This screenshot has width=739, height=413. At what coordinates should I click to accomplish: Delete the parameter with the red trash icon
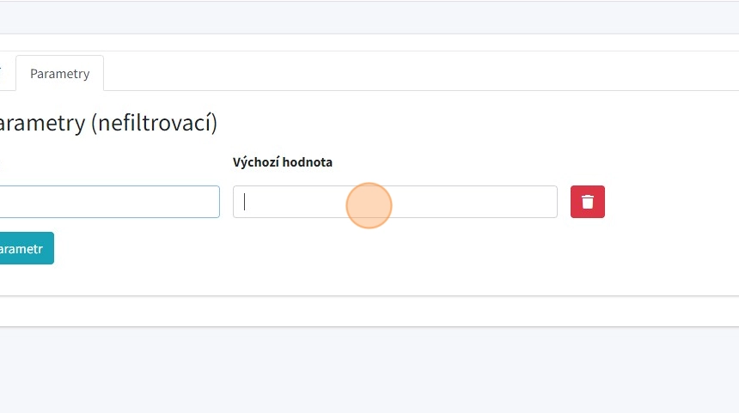587,202
